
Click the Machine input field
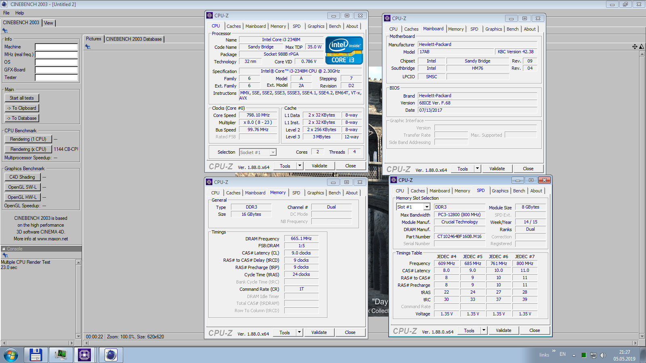56,47
